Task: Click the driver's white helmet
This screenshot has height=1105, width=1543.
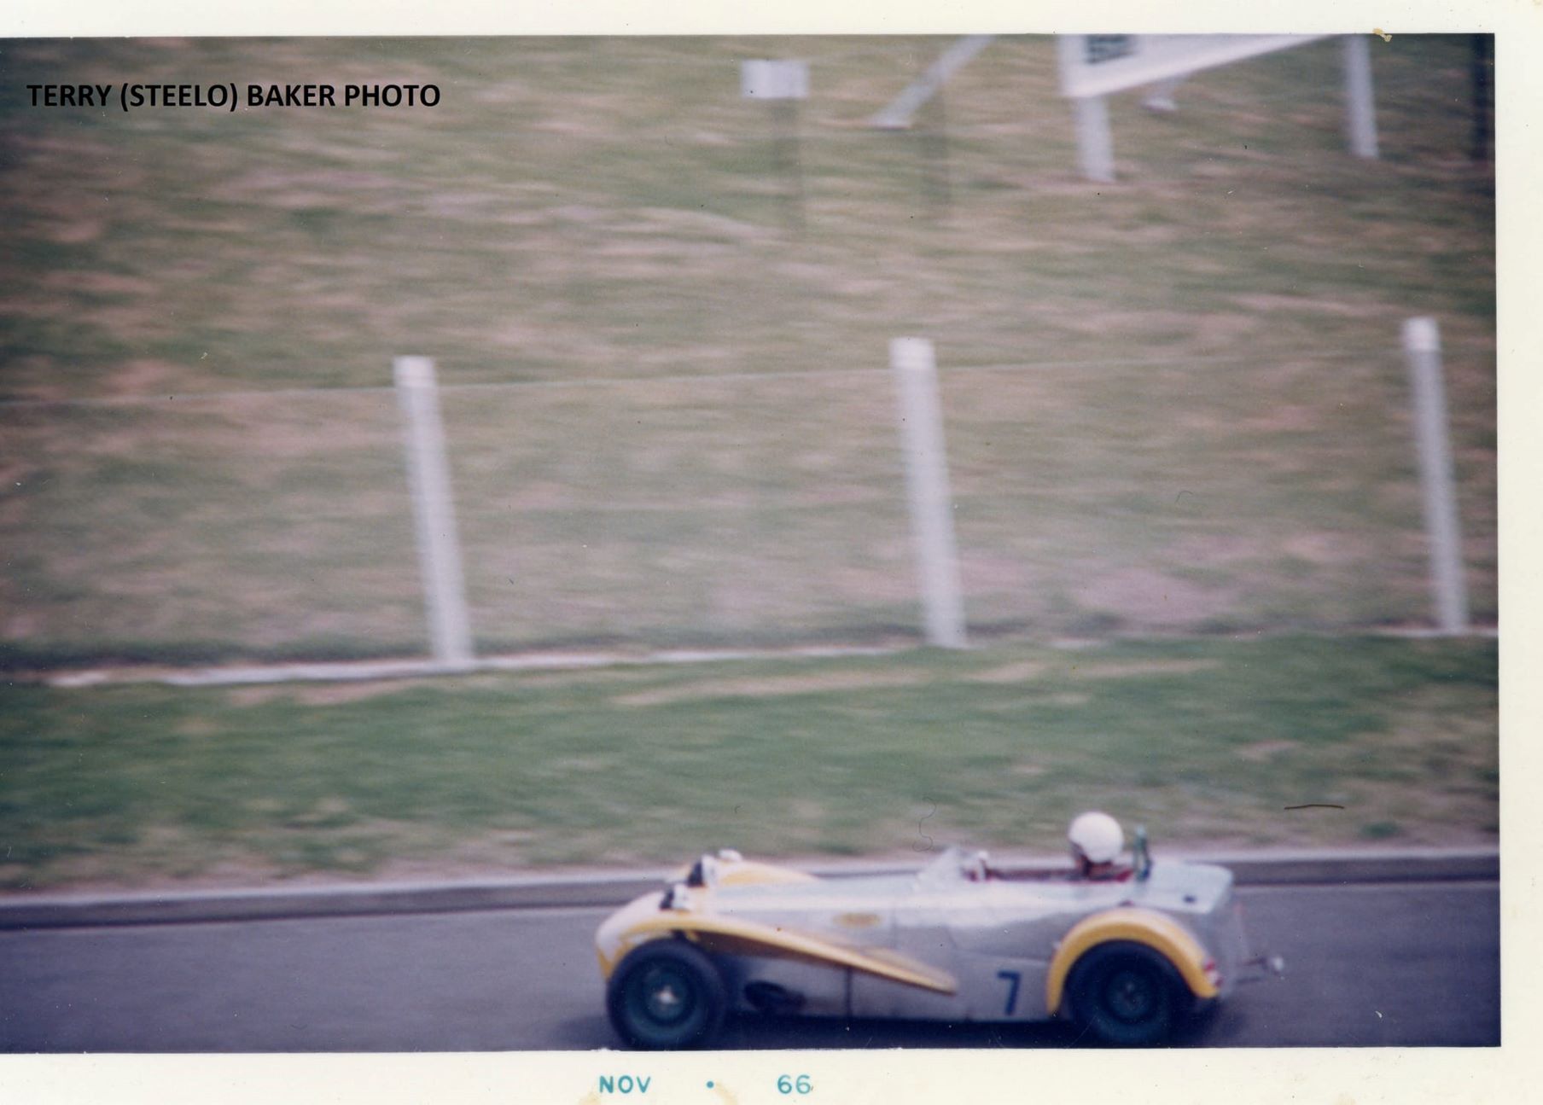Action: (1096, 837)
